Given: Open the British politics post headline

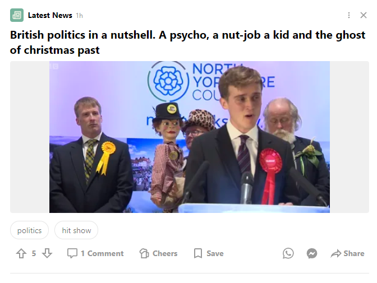Looking at the screenshot, I should (x=187, y=42).
